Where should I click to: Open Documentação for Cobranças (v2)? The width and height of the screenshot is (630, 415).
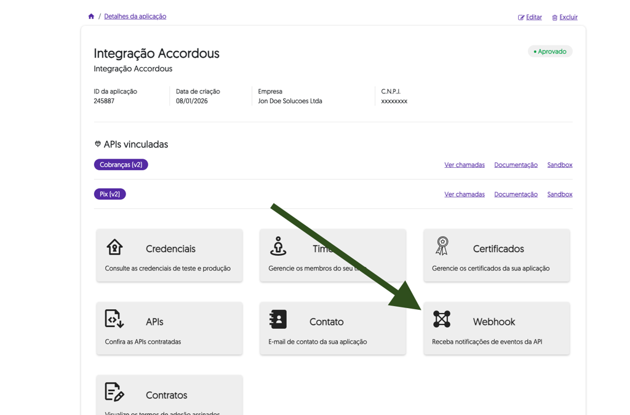tap(516, 165)
